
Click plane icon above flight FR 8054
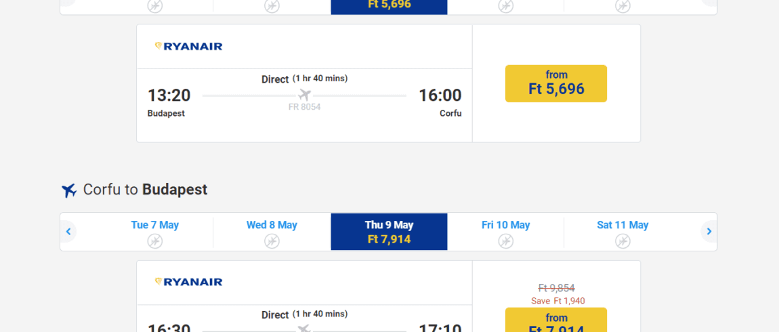click(x=305, y=94)
